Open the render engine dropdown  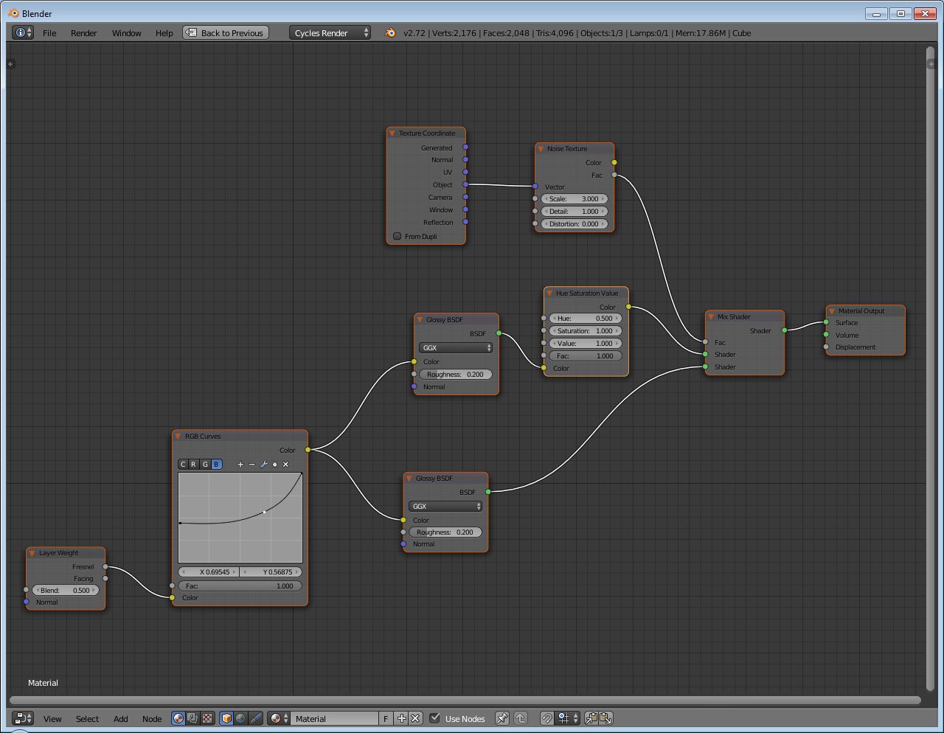point(330,33)
